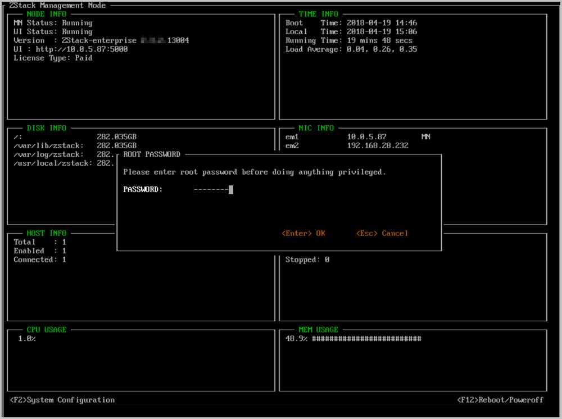The image size is (562, 419).
Task: Select F2 System Configuration option
Action: coord(62,400)
